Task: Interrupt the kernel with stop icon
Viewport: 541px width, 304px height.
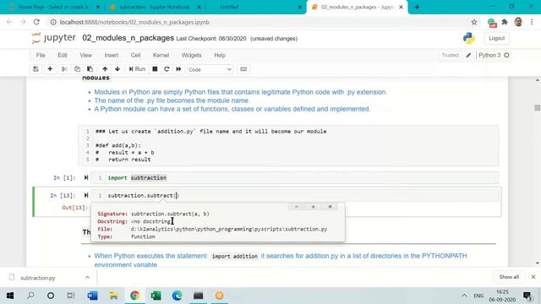Action: (155, 69)
